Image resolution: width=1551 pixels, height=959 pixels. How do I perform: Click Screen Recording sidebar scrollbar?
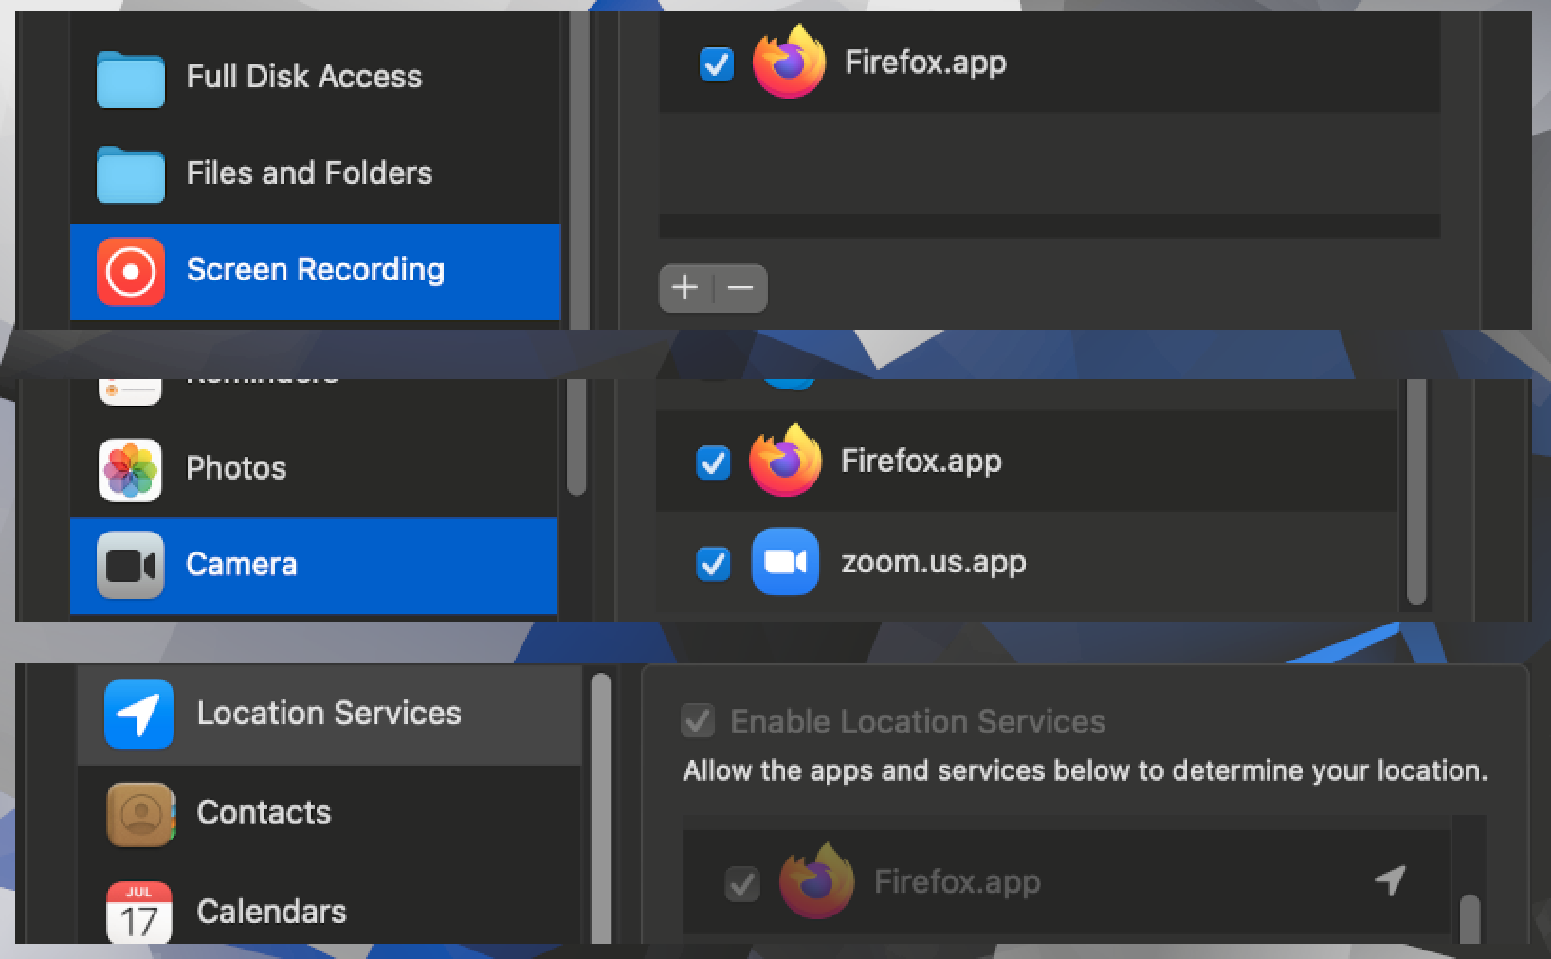click(577, 171)
